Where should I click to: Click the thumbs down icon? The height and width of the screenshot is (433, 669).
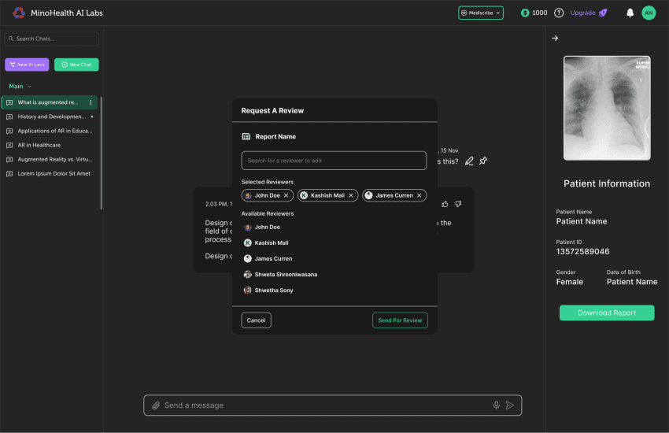coord(458,204)
